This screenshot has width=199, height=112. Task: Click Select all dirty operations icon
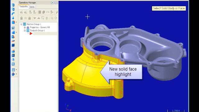[25, 12]
